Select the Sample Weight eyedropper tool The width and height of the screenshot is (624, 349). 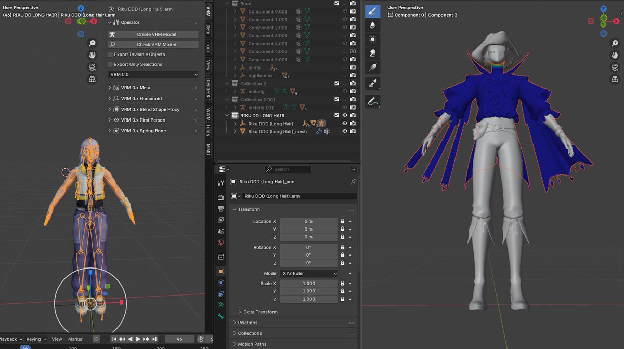[x=372, y=84]
